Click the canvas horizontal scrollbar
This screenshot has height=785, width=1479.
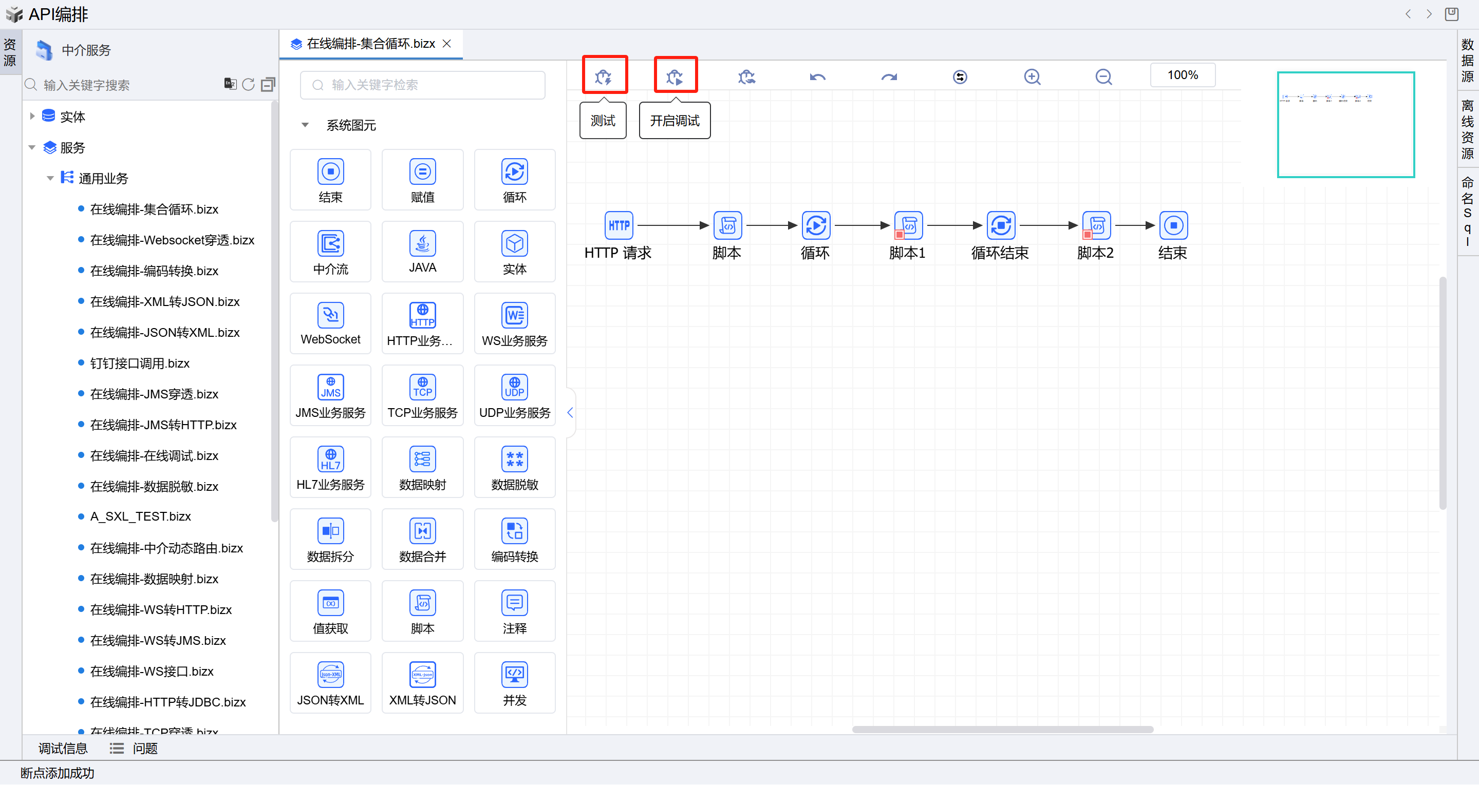(x=1002, y=730)
